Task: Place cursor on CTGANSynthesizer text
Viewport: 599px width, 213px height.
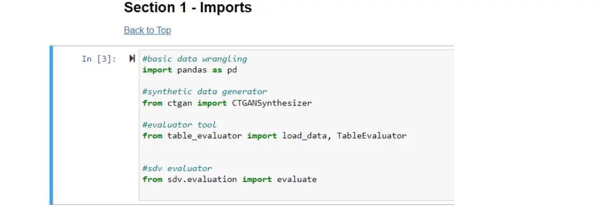Action: [272, 103]
